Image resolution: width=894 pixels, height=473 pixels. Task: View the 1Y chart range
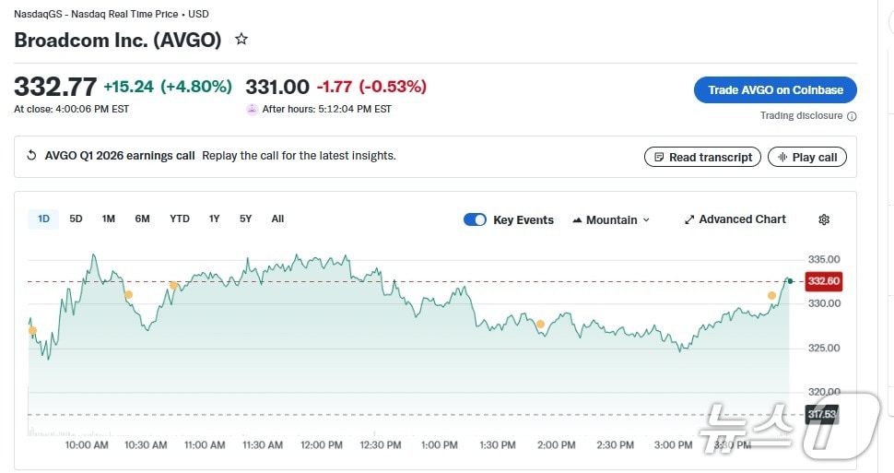(214, 219)
